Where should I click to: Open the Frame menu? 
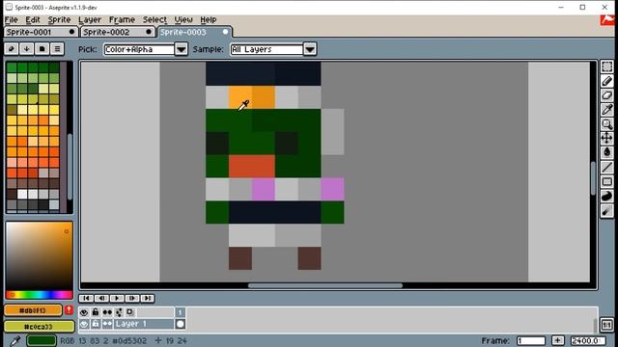point(122,19)
